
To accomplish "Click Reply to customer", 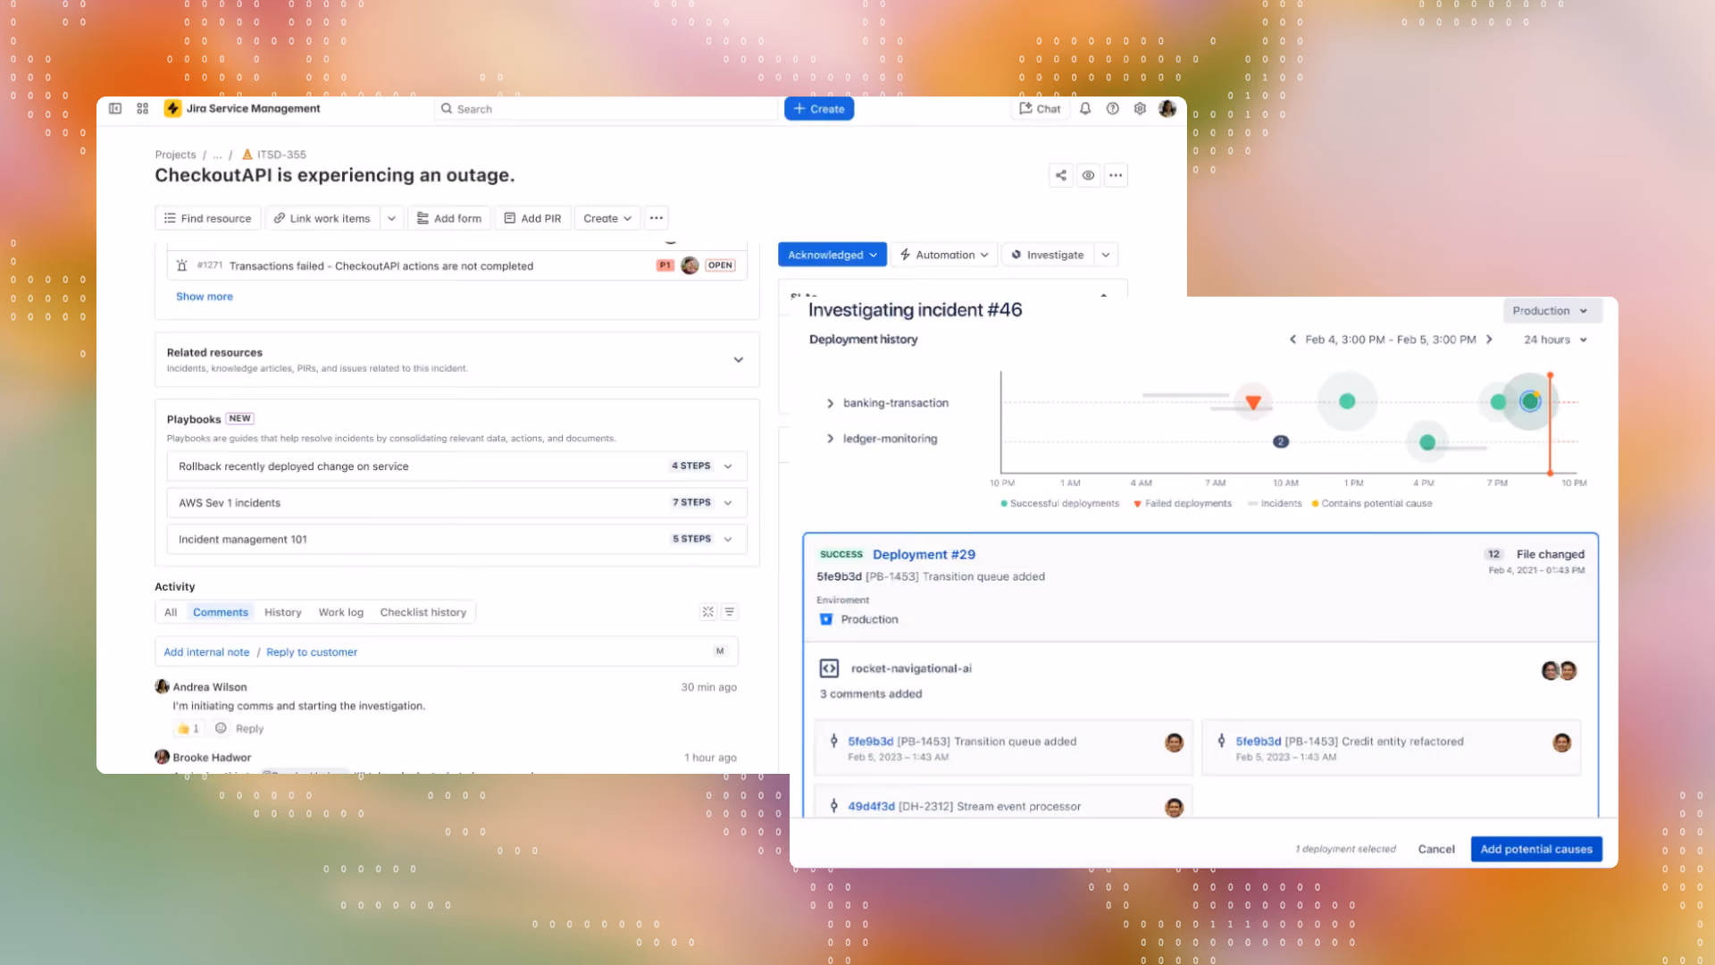I will click(312, 652).
